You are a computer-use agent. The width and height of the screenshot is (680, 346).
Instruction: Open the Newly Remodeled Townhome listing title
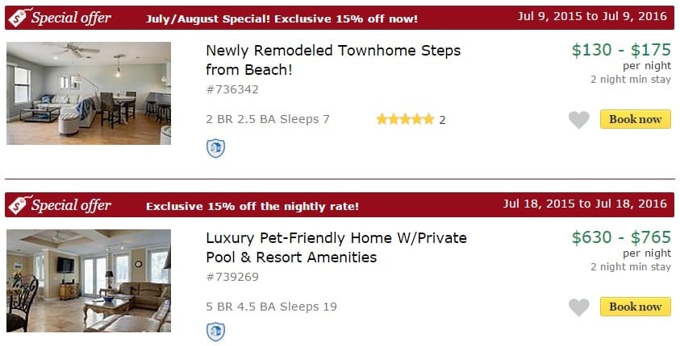333,60
